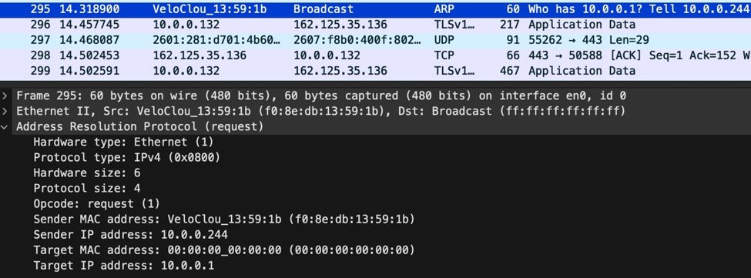Image resolution: width=751 pixels, height=278 pixels.
Task: Select the Hardware size: 6 field
Action: (x=376, y=172)
